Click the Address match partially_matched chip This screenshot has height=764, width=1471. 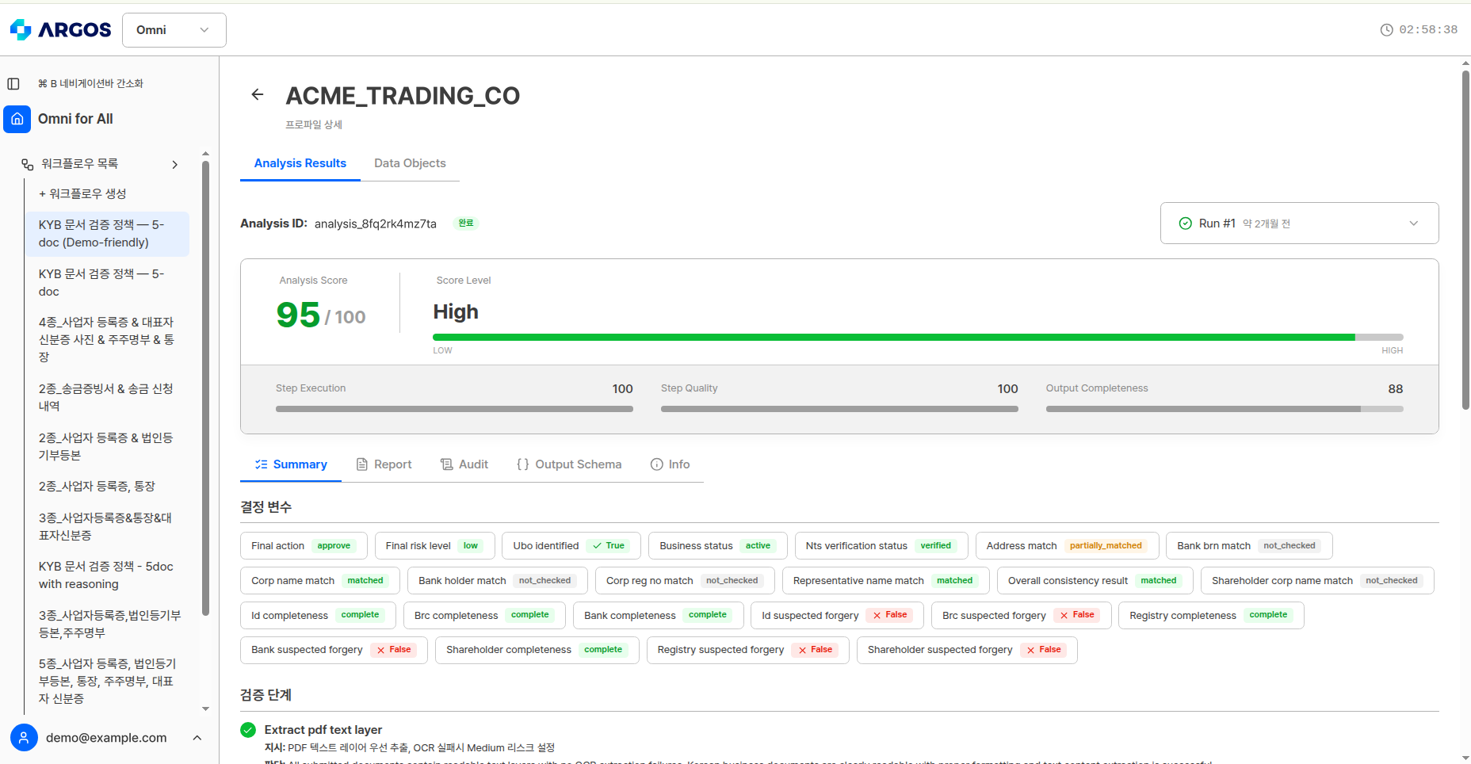click(1067, 546)
